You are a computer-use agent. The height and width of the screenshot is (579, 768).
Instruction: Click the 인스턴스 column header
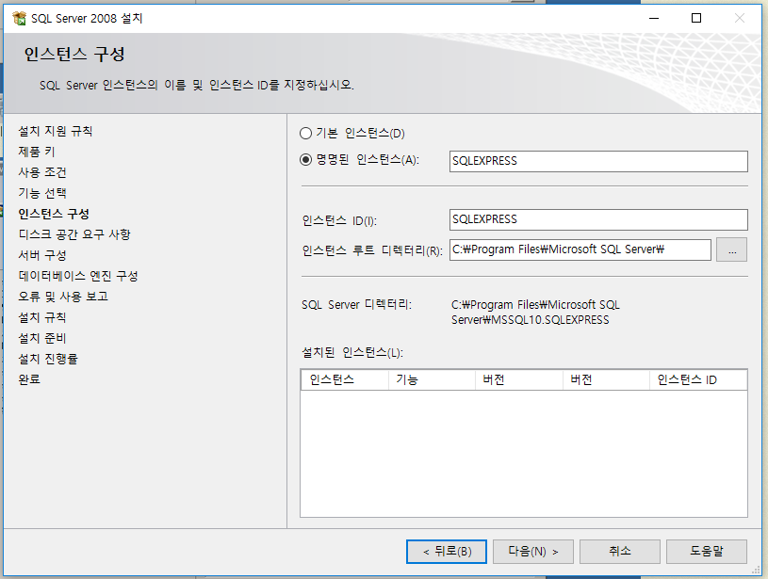[345, 379]
